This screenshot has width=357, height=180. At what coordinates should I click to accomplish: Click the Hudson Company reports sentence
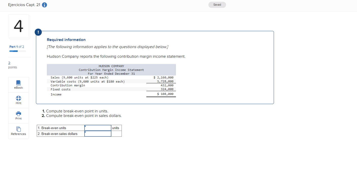pos(116,56)
